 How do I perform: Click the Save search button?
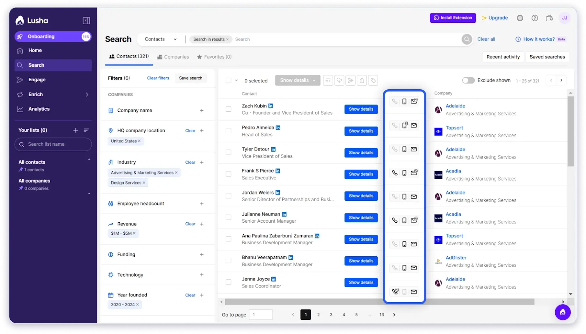point(190,78)
